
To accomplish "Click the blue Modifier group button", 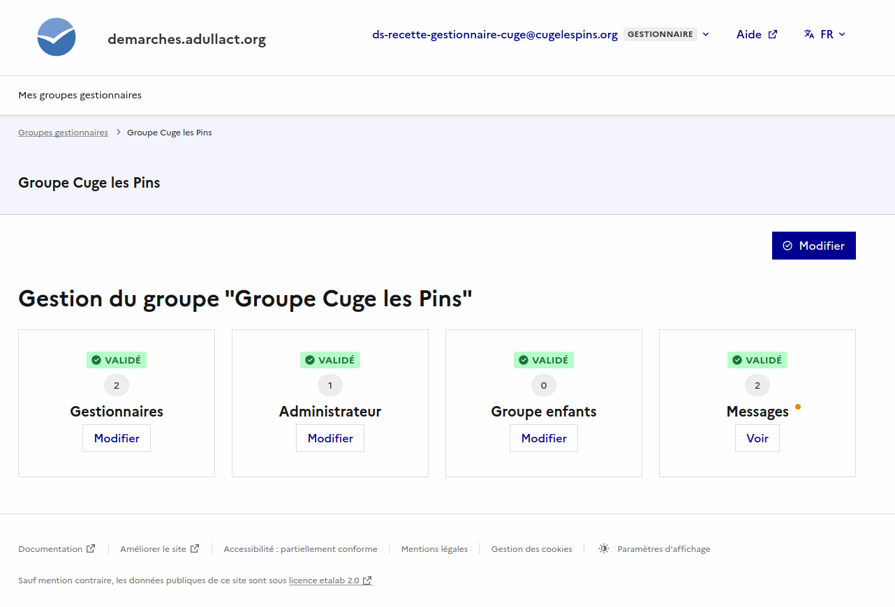I will click(x=814, y=246).
